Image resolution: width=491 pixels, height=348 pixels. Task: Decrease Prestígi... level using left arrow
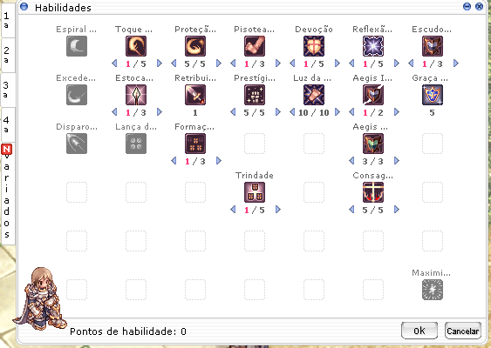pos(233,112)
